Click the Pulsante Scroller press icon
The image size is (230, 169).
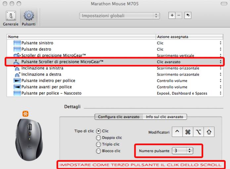[x=17, y=62]
